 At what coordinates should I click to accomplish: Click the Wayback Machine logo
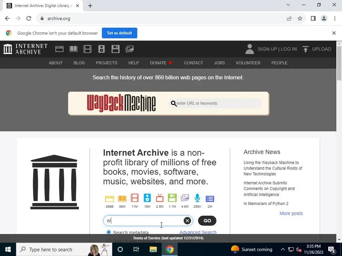(x=121, y=103)
